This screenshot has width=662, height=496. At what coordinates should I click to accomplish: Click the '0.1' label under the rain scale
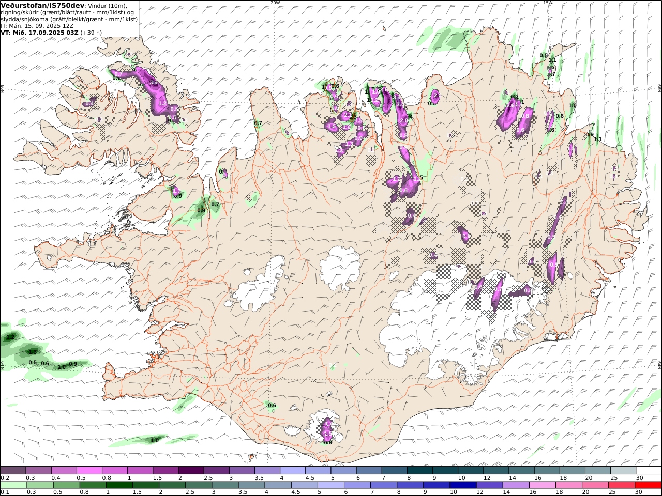[x=5, y=492]
